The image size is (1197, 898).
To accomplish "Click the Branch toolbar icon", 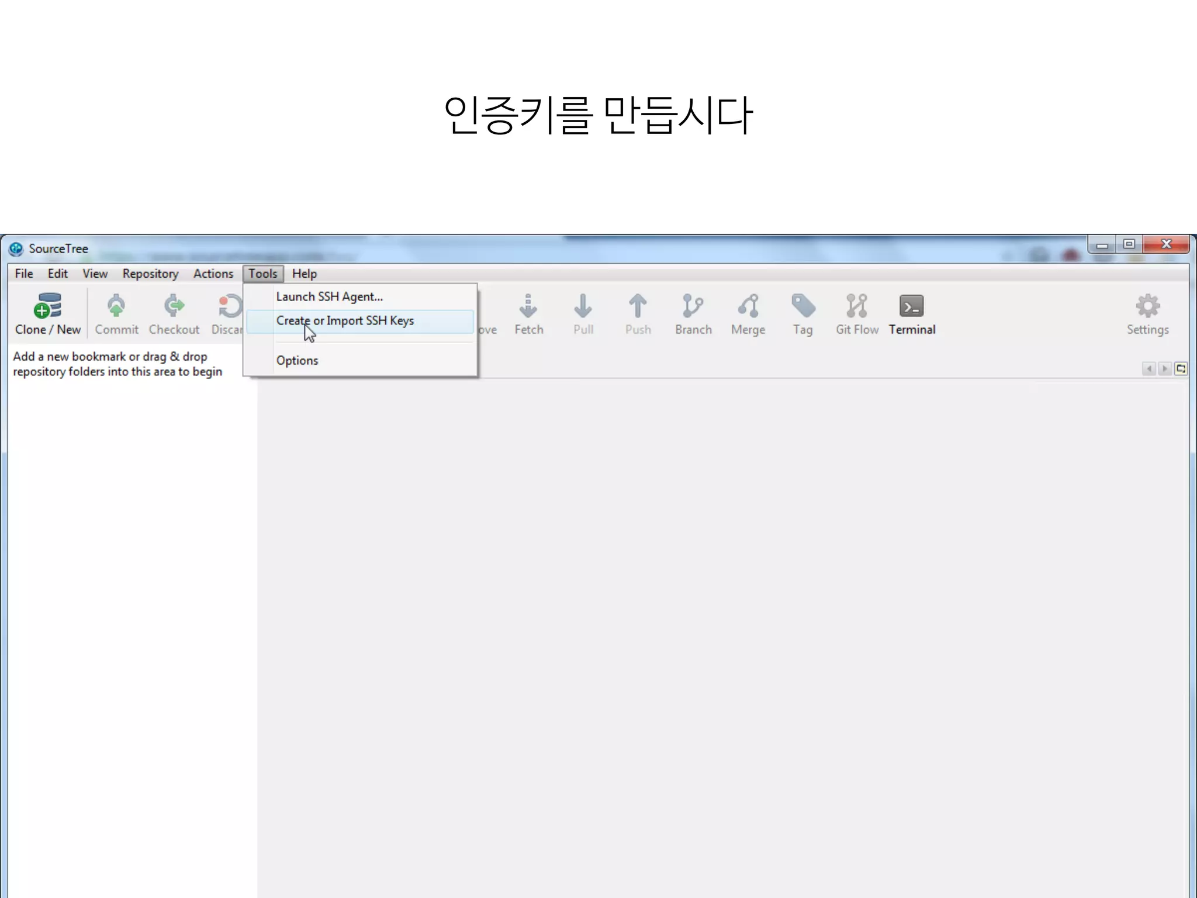I will pos(693,314).
